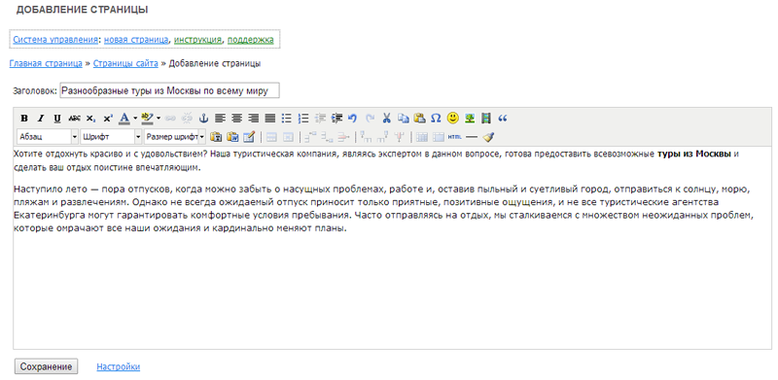Open the инструкция link
This screenshot has height=380, width=778.
pyautogui.click(x=197, y=40)
